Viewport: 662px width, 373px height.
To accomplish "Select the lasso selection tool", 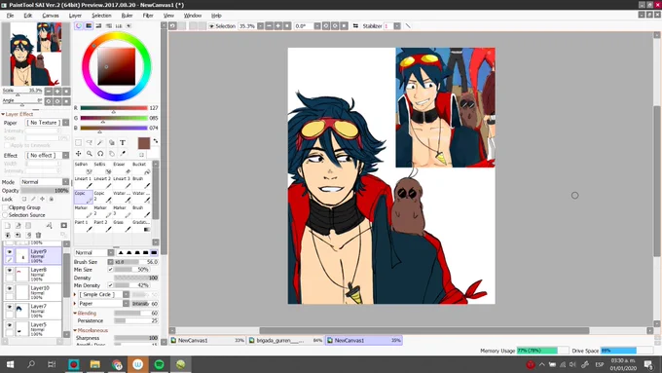I will point(90,143).
